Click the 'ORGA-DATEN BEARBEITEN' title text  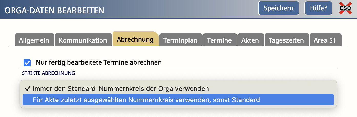pos(54,10)
